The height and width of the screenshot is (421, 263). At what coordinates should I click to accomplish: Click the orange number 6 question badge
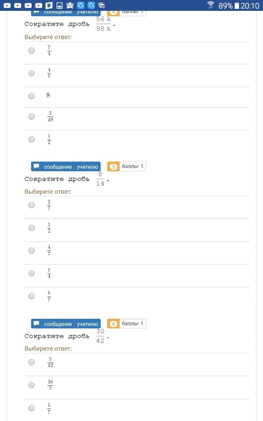(x=113, y=324)
